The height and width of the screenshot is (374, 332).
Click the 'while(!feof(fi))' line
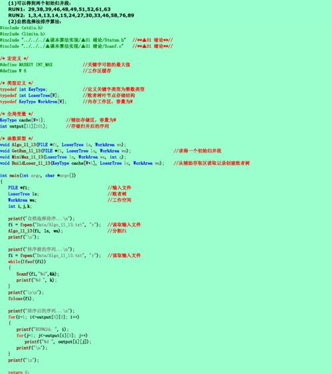pyautogui.click(x=27, y=262)
